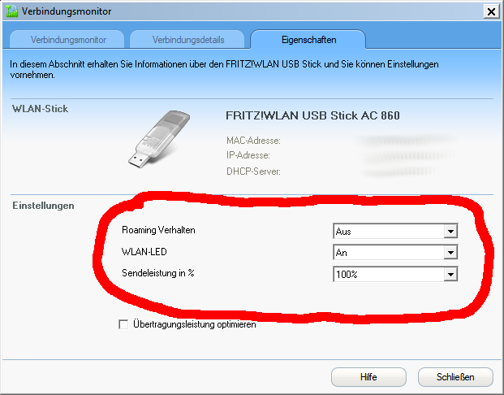Click the WLAN-Stick section heading
This screenshot has height=395, width=504.
(41, 108)
